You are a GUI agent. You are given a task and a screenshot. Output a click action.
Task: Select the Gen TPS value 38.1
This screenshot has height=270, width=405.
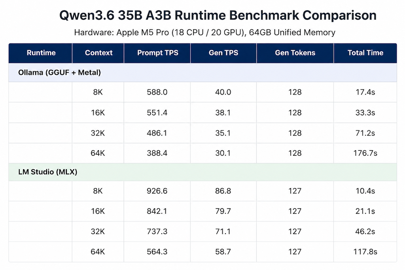(x=223, y=113)
